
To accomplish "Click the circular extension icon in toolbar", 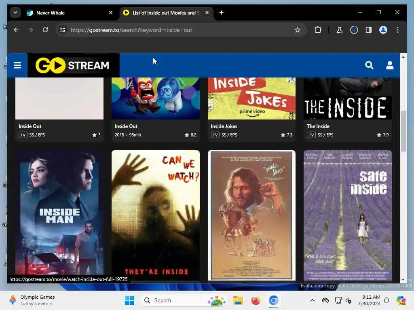I will point(354,30).
